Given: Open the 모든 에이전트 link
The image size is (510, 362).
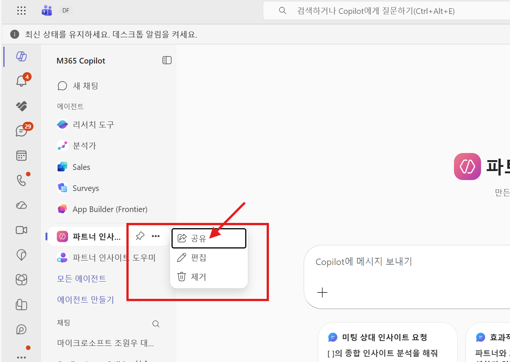Looking at the screenshot, I should pos(82,279).
